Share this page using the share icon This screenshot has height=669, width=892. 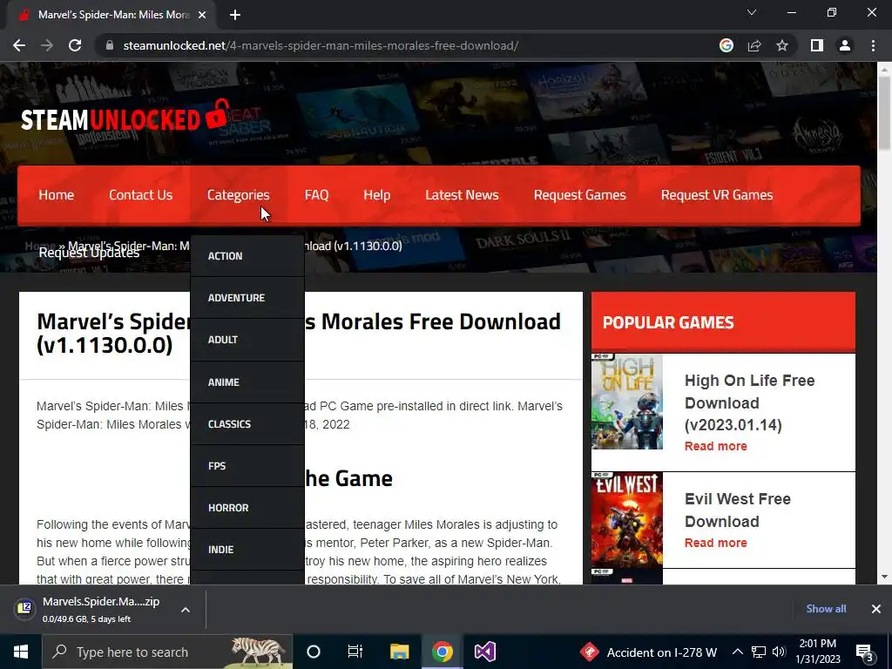click(x=754, y=45)
